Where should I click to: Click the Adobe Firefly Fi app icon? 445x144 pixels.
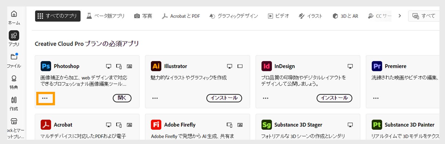tap(156, 125)
